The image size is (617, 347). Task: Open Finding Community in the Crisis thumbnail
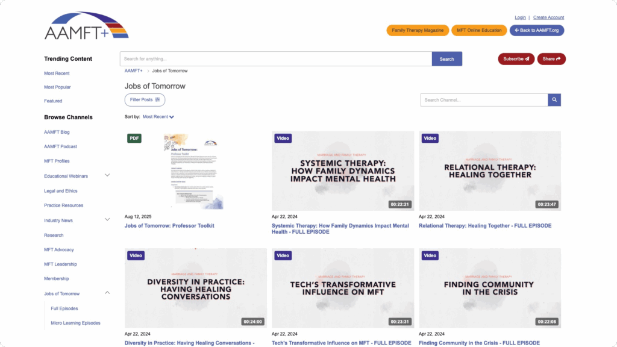(490, 288)
